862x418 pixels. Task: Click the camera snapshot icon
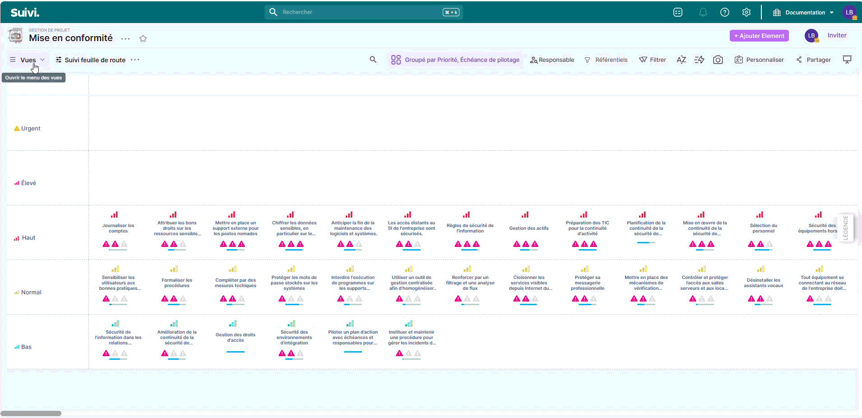718,60
